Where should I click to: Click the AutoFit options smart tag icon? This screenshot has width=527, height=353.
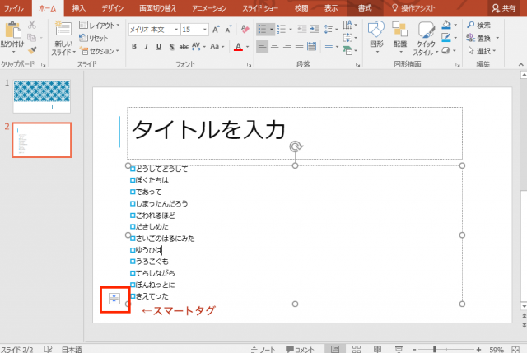click(114, 298)
